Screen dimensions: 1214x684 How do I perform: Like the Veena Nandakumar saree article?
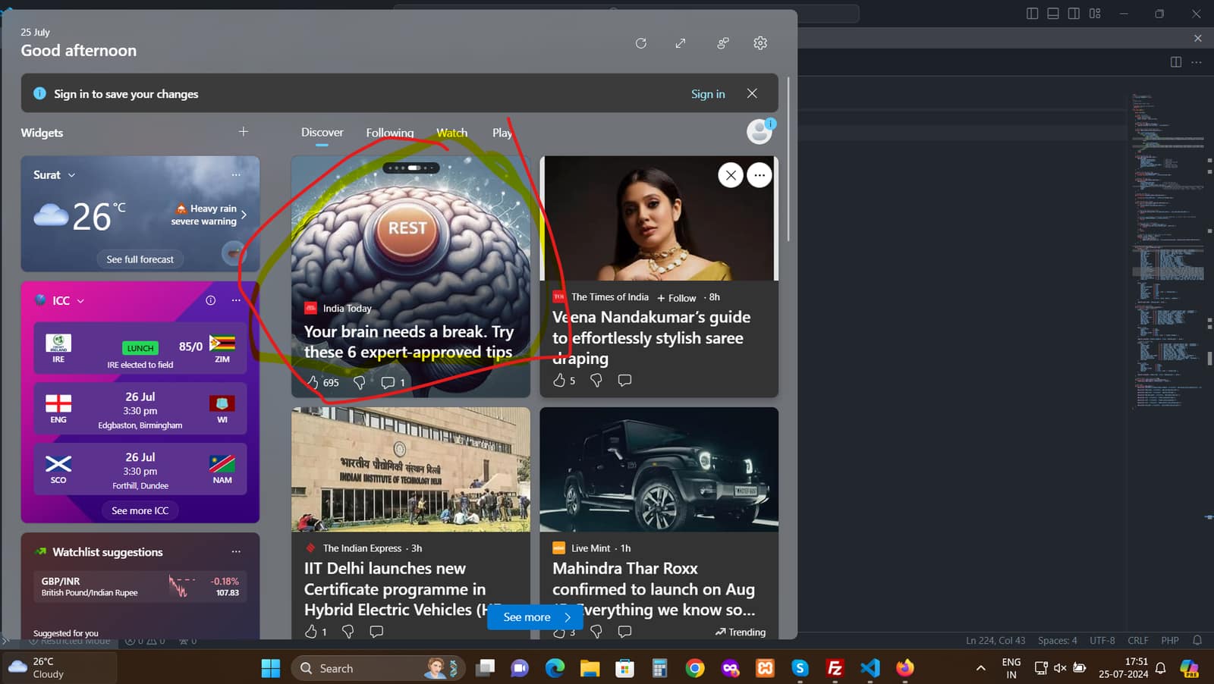[559, 380]
